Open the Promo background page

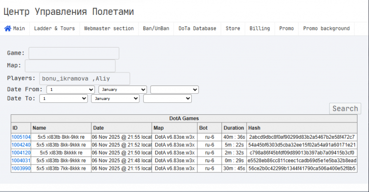click(326, 29)
